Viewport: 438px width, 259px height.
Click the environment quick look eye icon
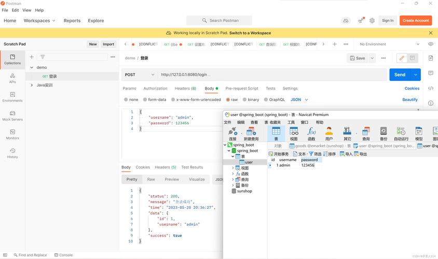(x=430, y=44)
